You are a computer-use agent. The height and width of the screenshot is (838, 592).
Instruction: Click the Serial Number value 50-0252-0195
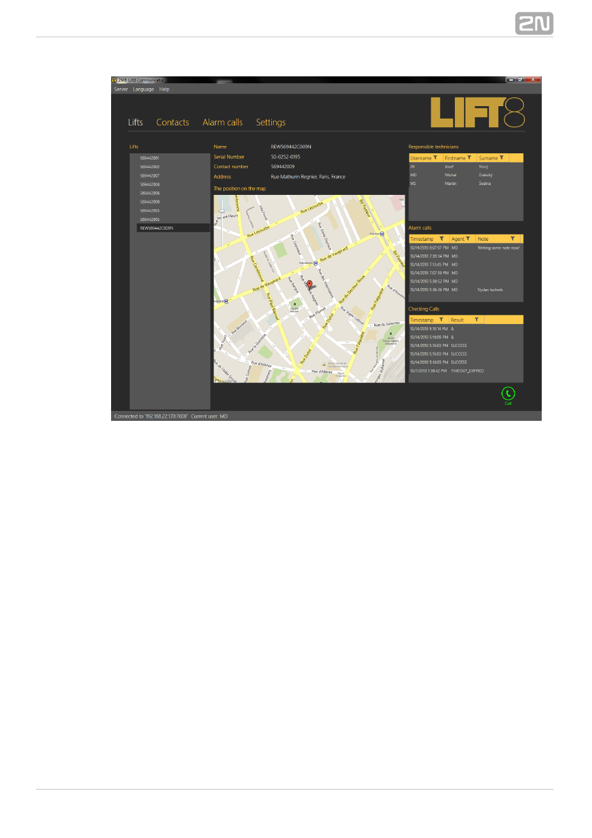[285, 157]
